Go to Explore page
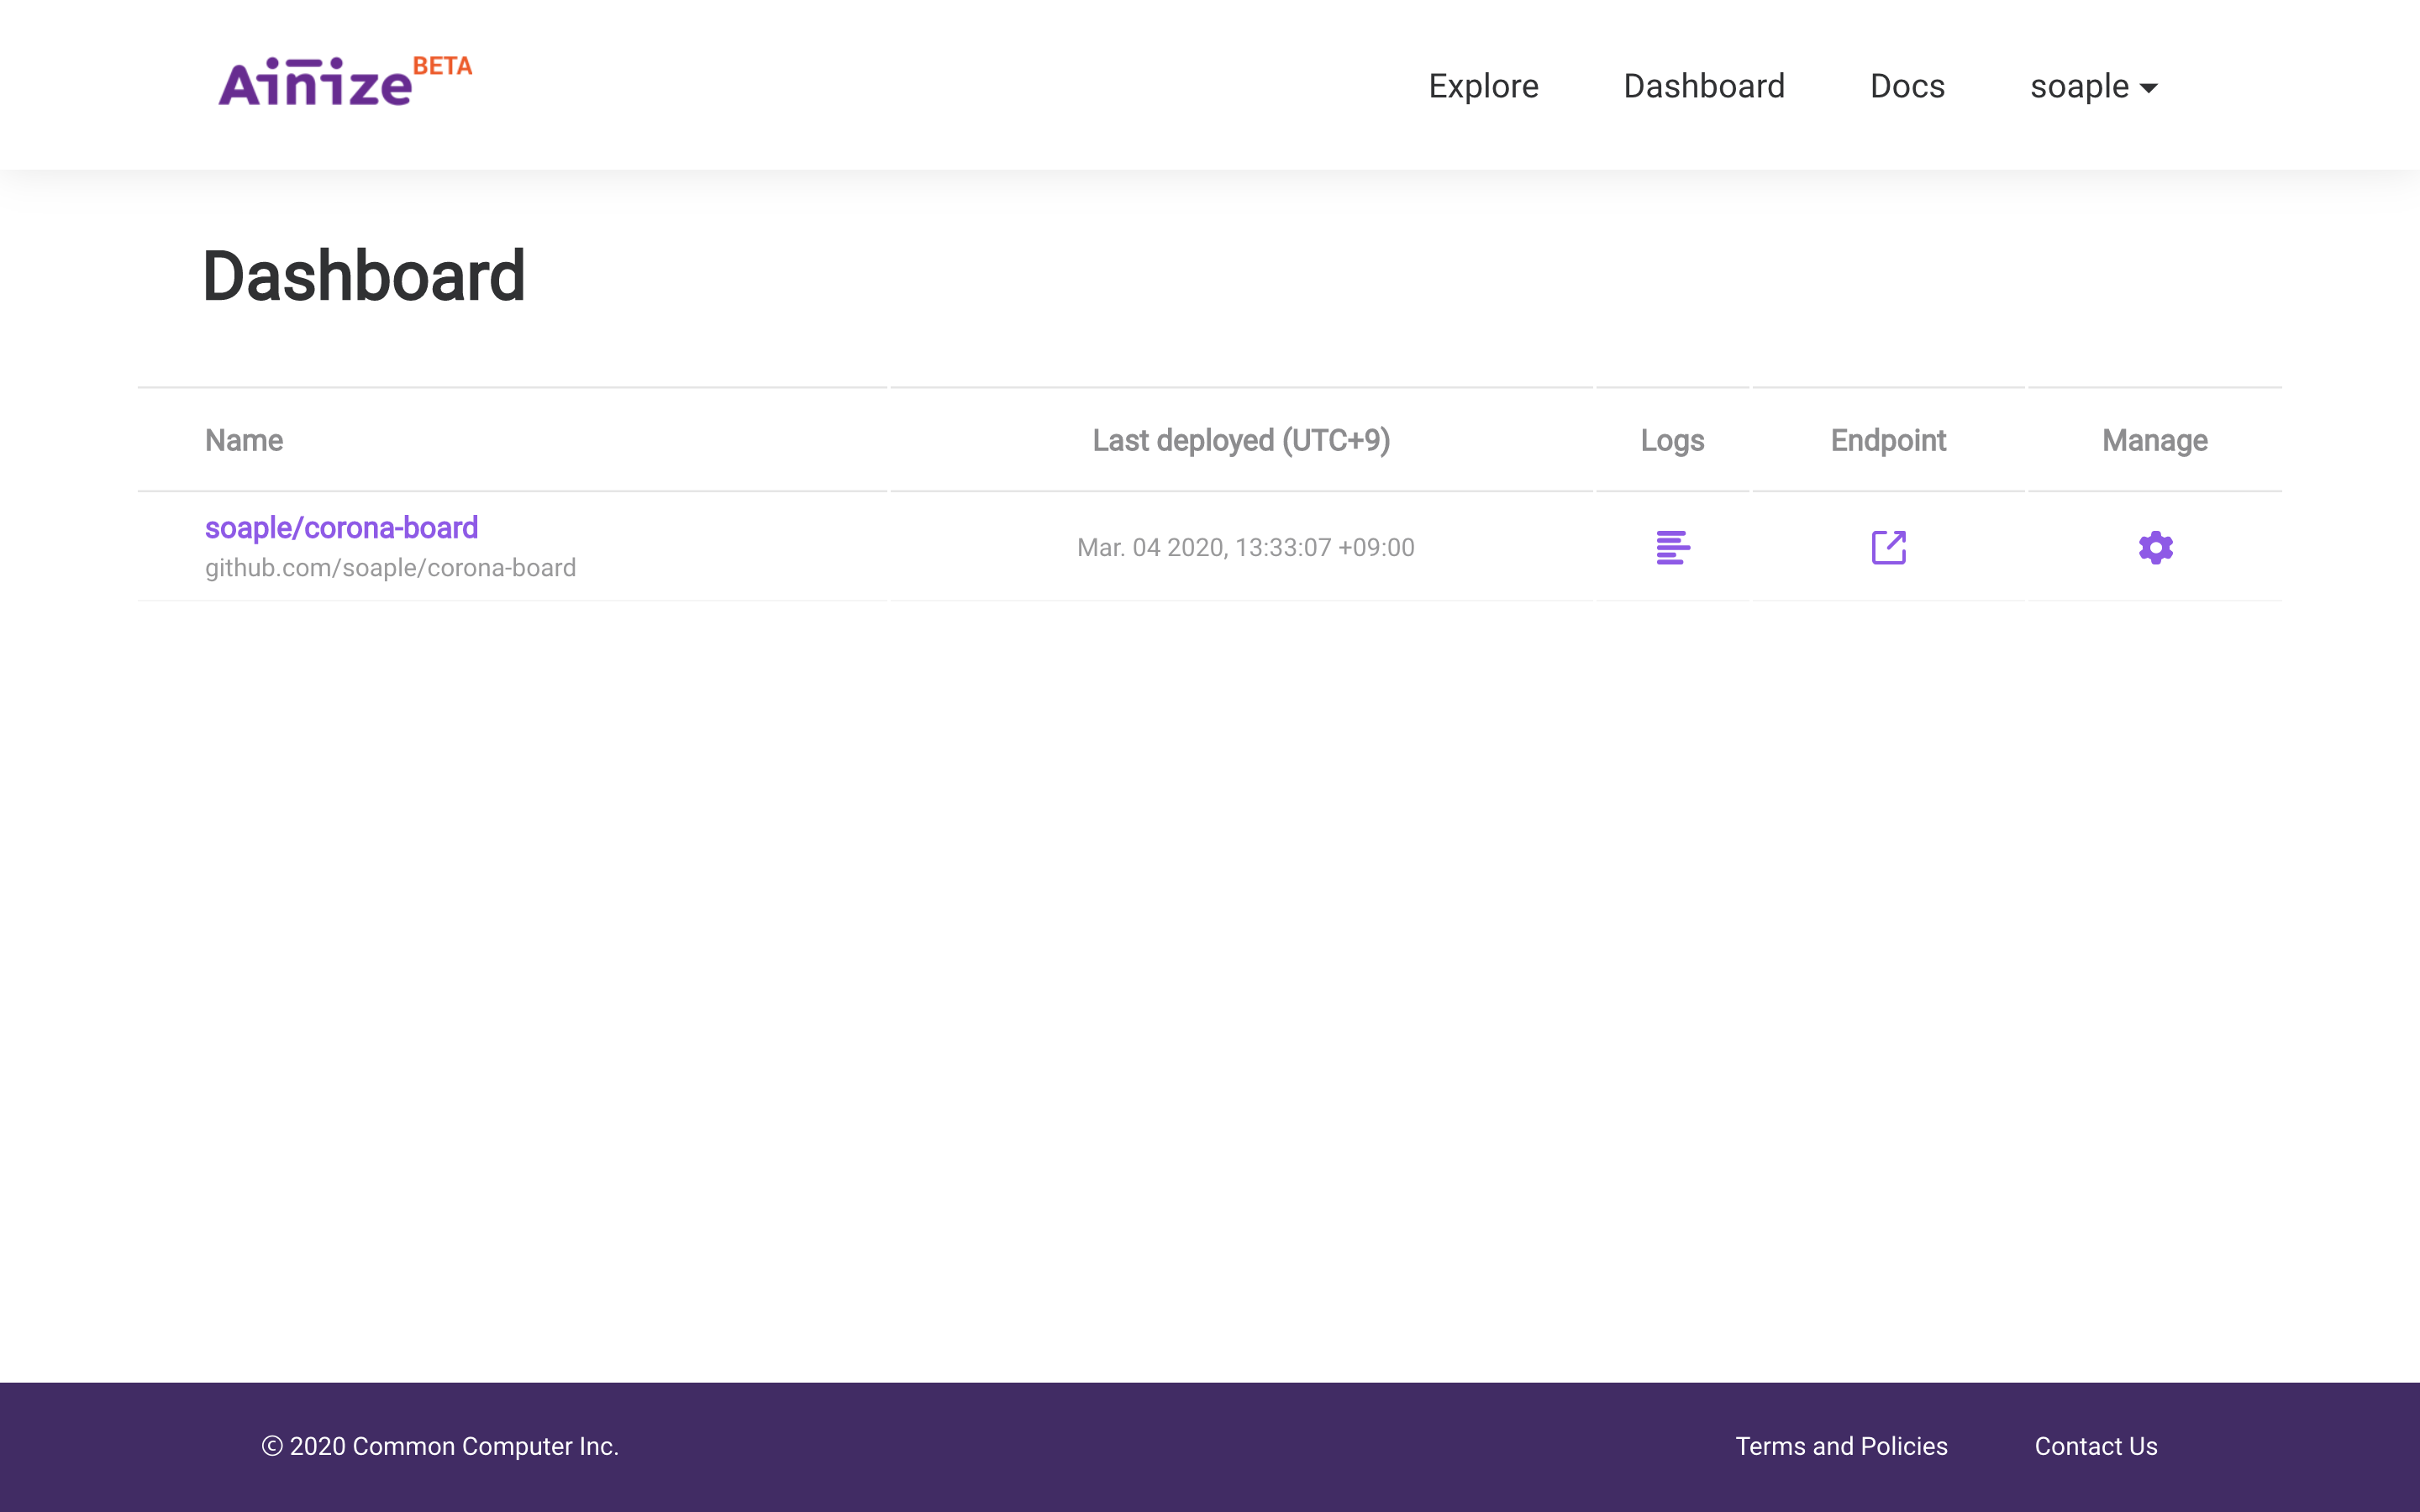This screenshot has width=2420, height=1512. [1482, 87]
